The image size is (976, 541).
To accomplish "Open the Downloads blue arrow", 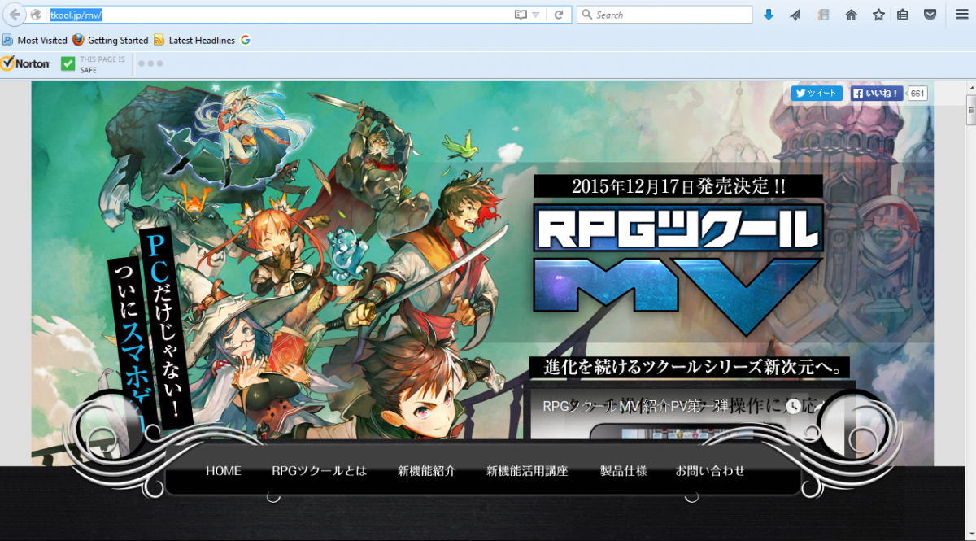I will (x=769, y=15).
